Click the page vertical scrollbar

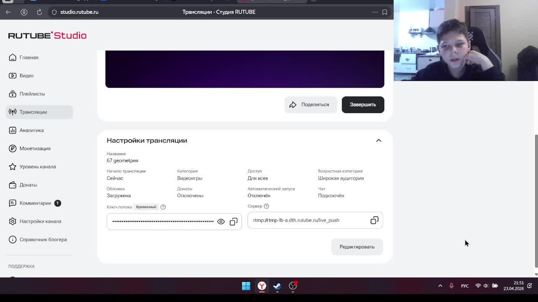click(x=536, y=200)
